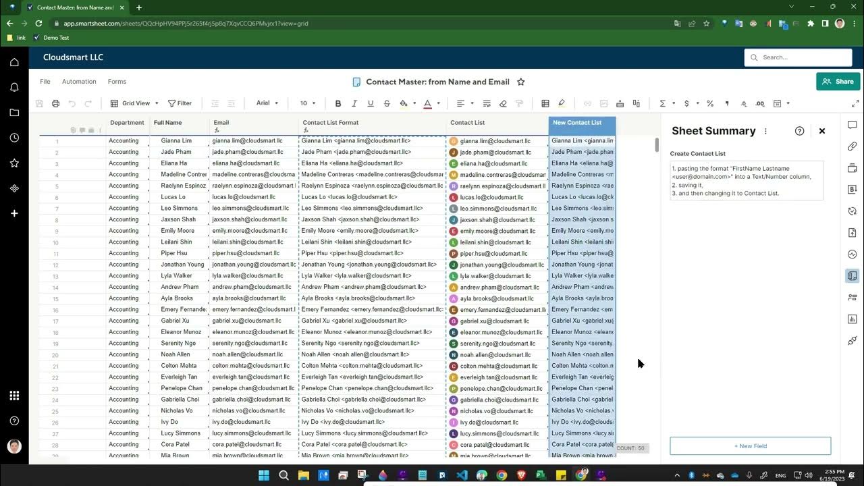
Task: Open the Arial font dropdown
Action: click(x=267, y=103)
